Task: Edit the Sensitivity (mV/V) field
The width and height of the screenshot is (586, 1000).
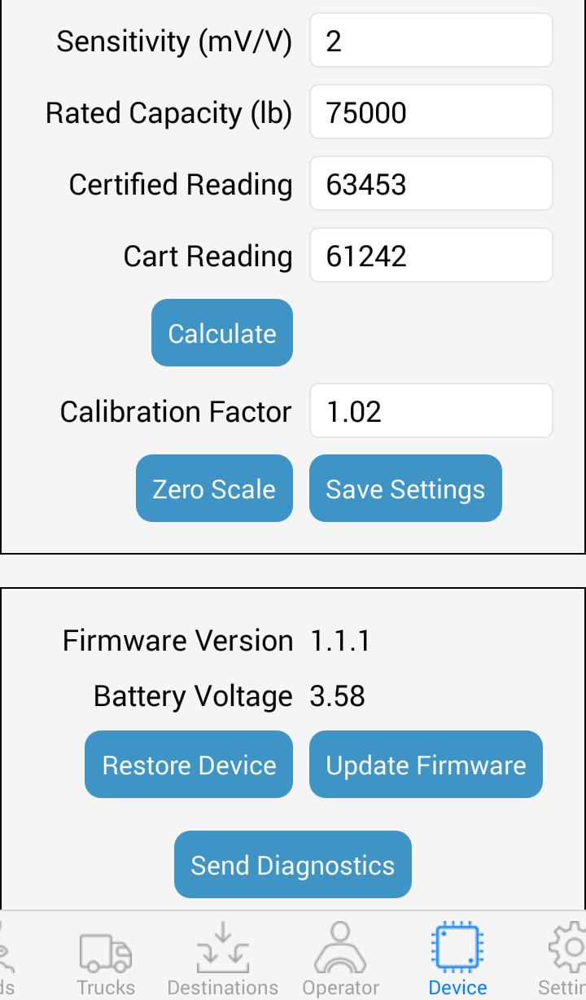Action: (431, 41)
